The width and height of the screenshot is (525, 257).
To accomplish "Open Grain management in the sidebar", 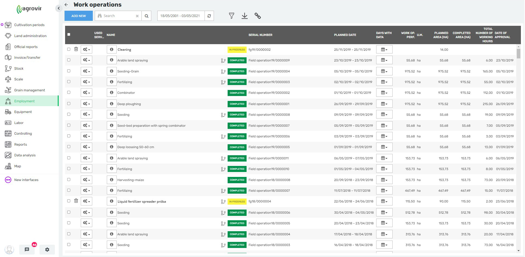I will point(29,90).
